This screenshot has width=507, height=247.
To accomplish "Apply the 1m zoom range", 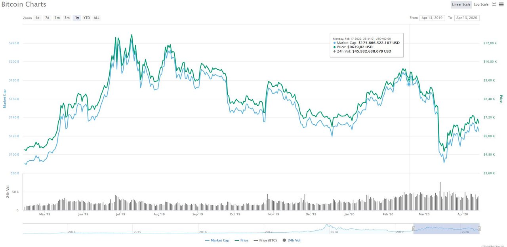I will (57, 18).
